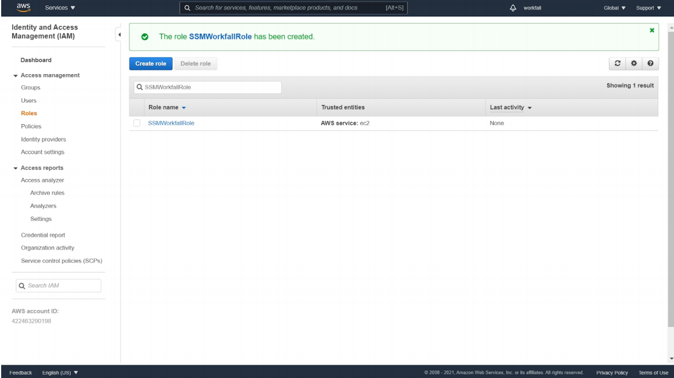Click the page vertical scrollbar
674x378 pixels.
(x=671, y=178)
